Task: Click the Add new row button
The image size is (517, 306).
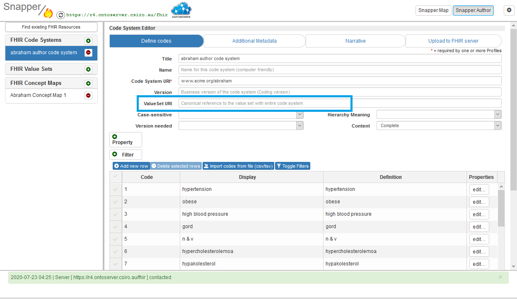Action: pyautogui.click(x=131, y=166)
